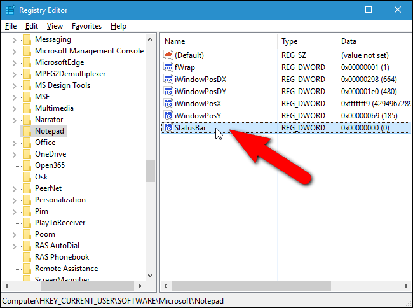Click the values pane scroll right arrow
The height and width of the screenshot is (308, 413).
pyautogui.click(x=405, y=286)
